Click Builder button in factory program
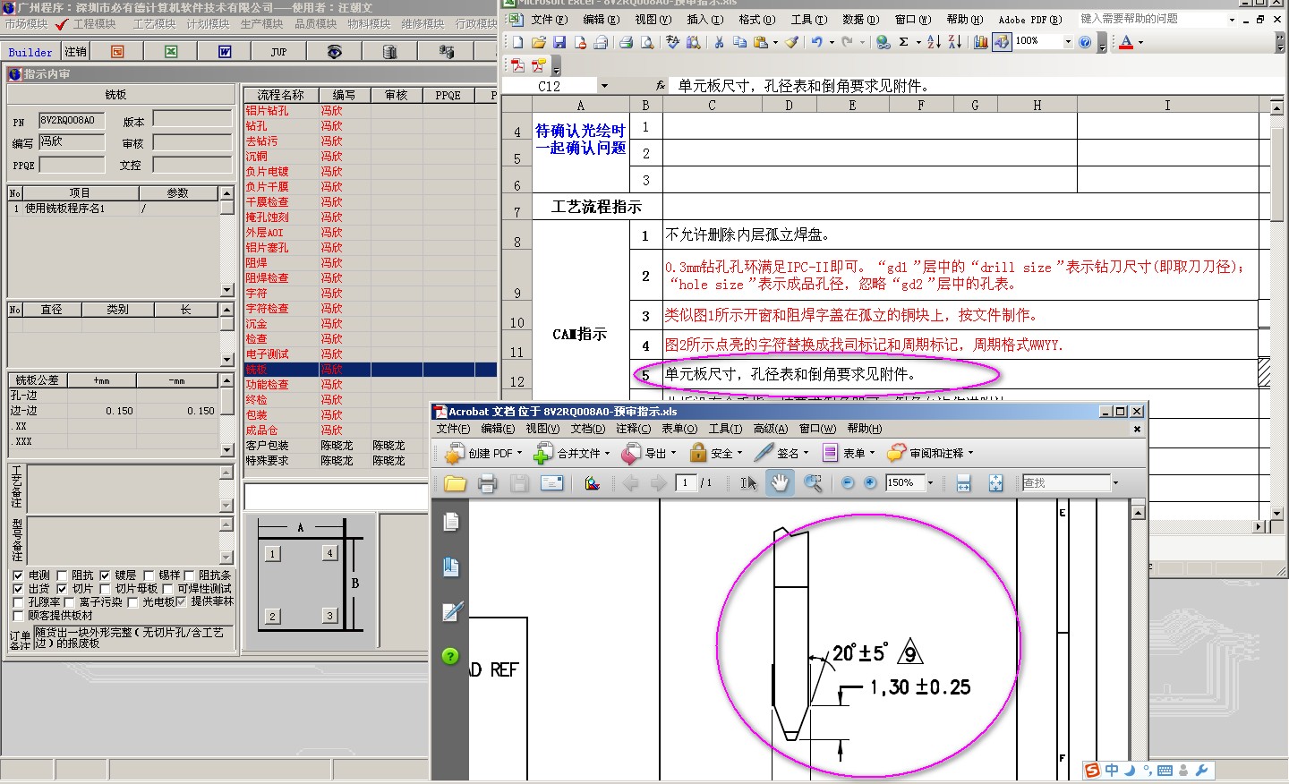The width and height of the screenshot is (1289, 784). 30,52
